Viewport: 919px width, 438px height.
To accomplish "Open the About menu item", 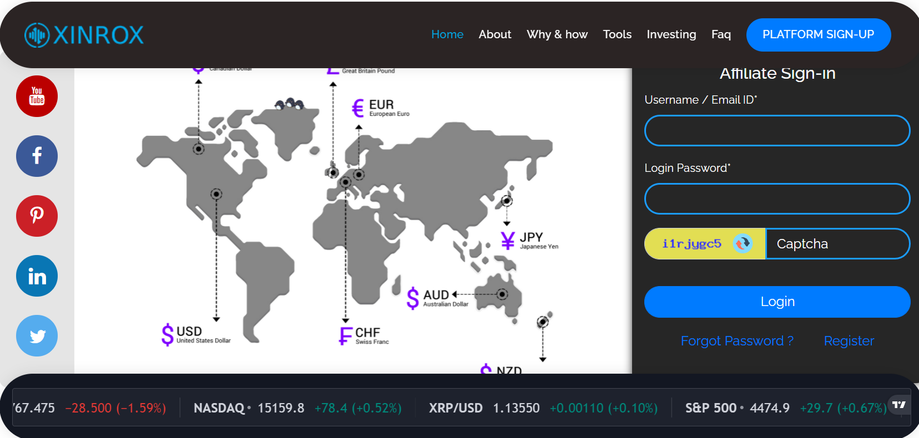I will pyautogui.click(x=494, y=34).
